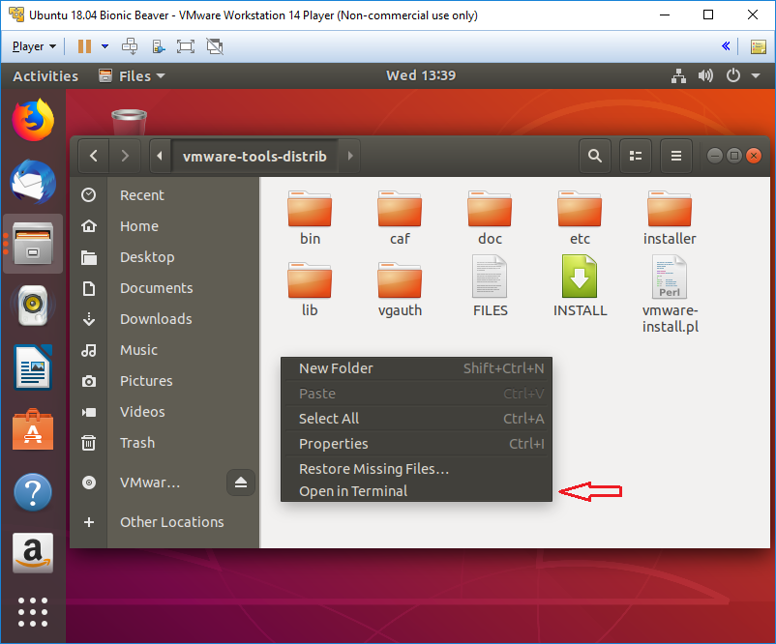This screenshot has width=776, height=644.
Task: Go to Recent in sidebar
Action: click(164, 195)
